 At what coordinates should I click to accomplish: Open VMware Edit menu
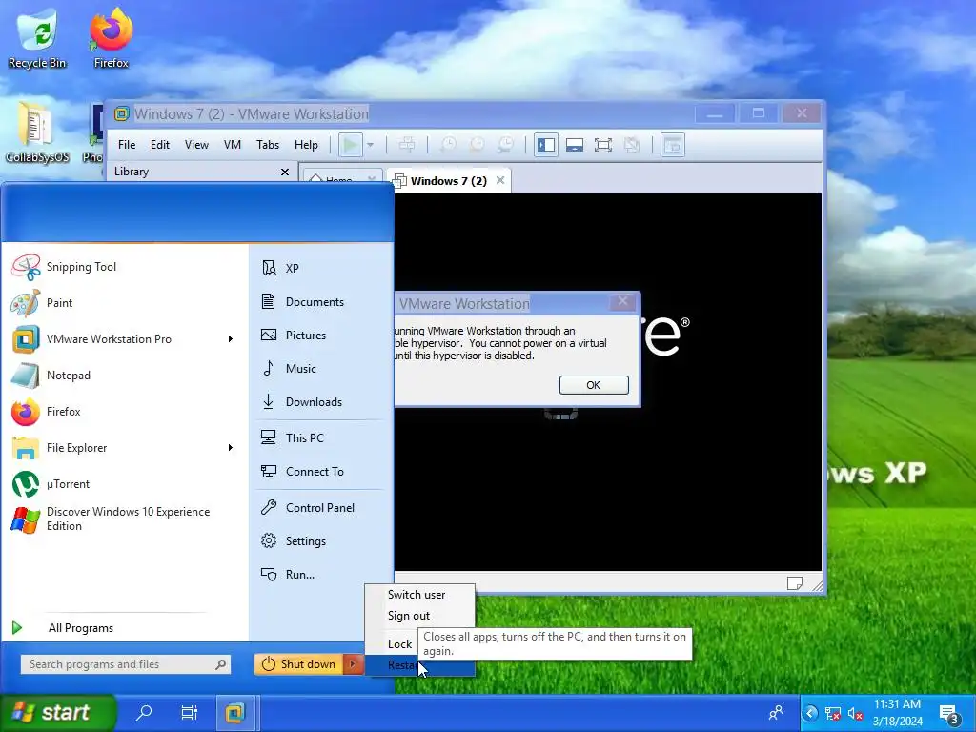click(160, 145)
